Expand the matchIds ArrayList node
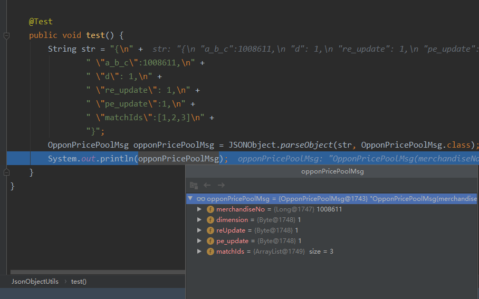The image size is (479, 299). (x=199, y=252)
